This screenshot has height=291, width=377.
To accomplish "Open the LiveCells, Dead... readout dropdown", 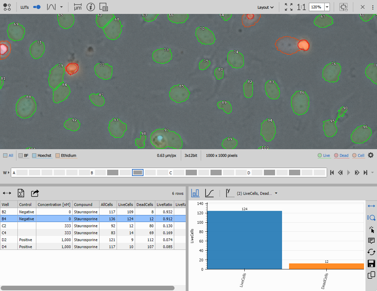I will point(276,193).
